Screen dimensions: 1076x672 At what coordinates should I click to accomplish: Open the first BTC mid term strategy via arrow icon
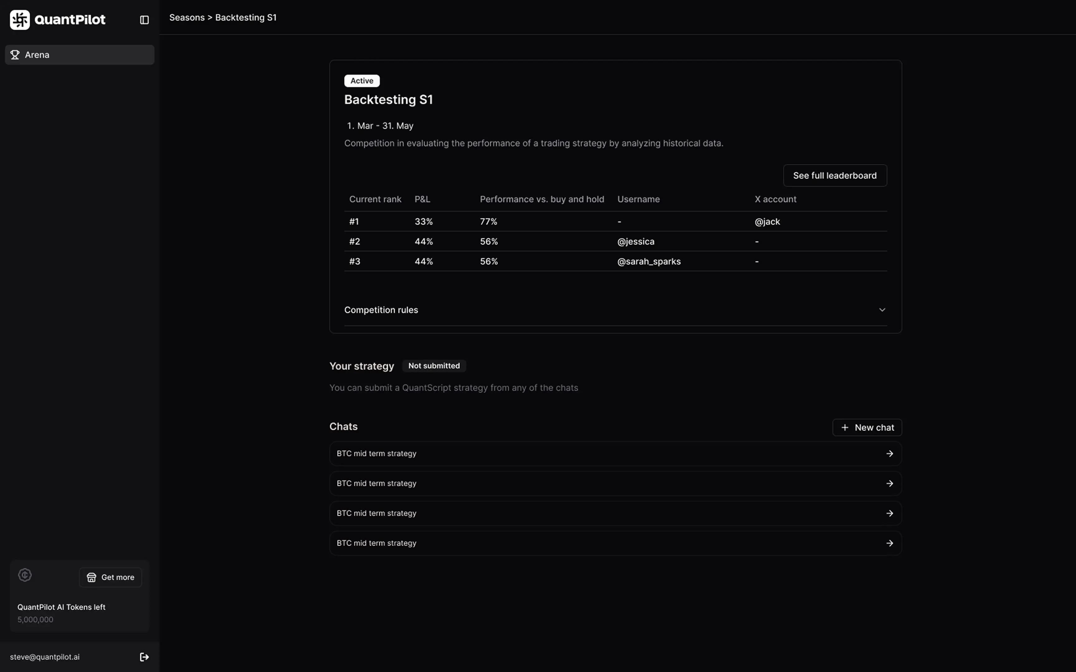tap(890, 453)
